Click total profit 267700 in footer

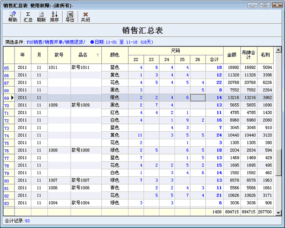(265, 212)
